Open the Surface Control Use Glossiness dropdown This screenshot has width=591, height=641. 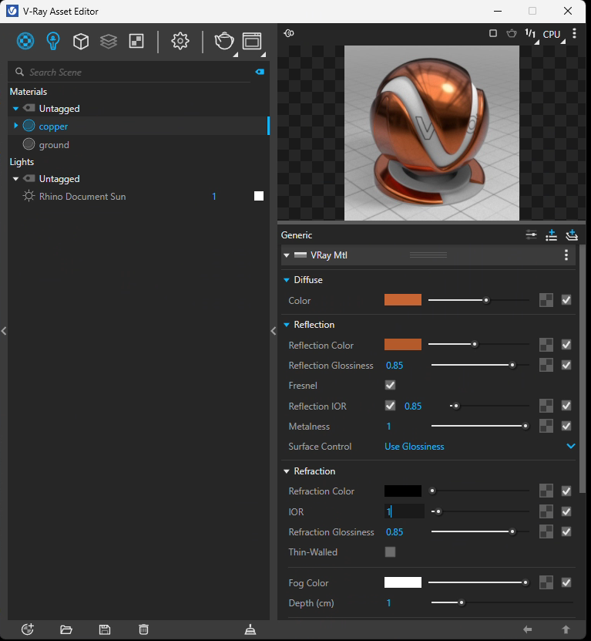pyautogui.click(x=480, y=447)
